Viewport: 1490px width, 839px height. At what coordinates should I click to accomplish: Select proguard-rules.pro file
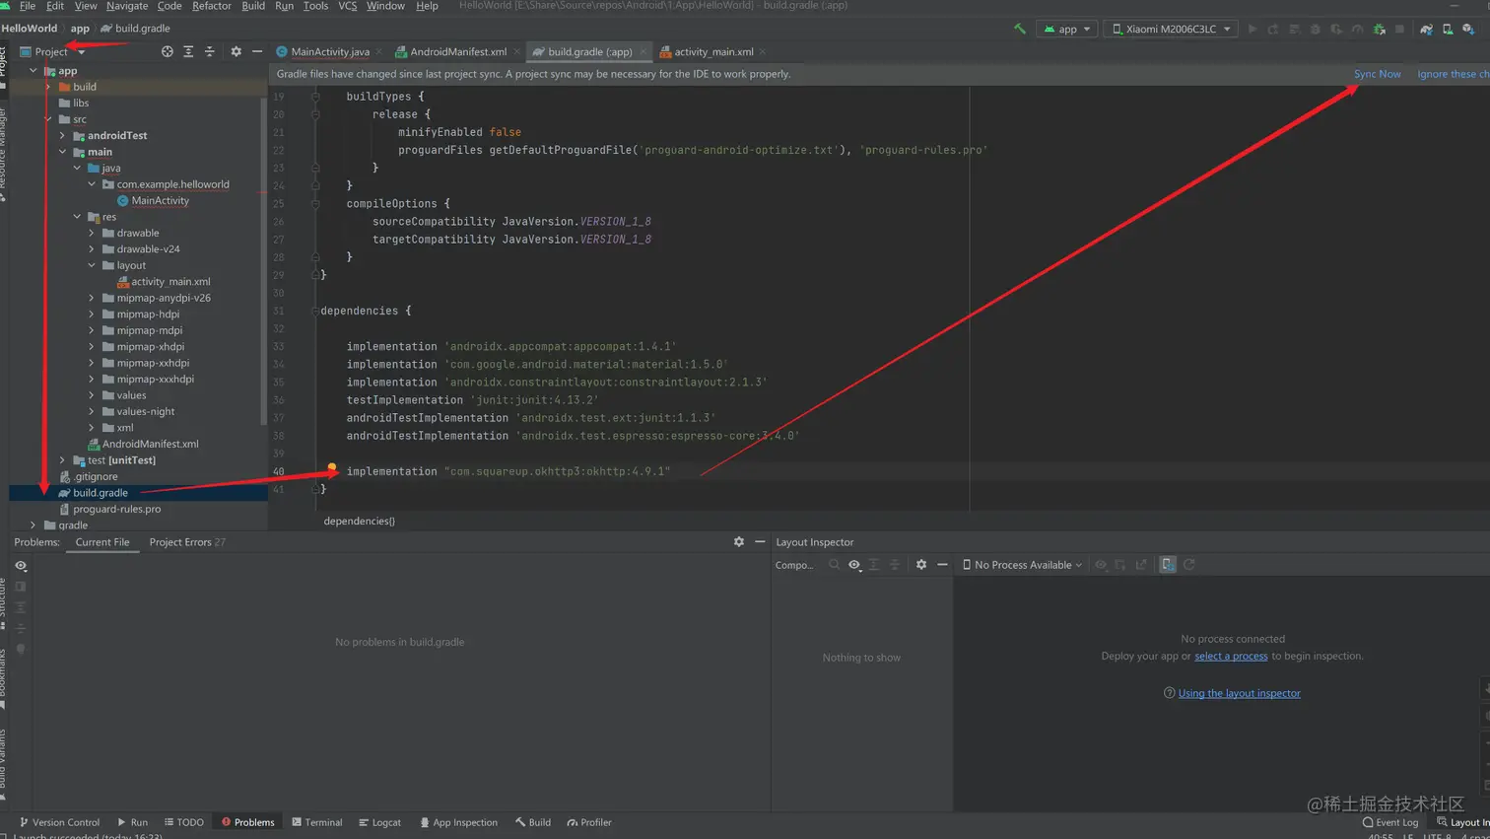[116, 509]
